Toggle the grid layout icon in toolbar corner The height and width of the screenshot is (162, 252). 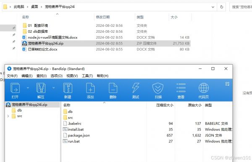227,84
